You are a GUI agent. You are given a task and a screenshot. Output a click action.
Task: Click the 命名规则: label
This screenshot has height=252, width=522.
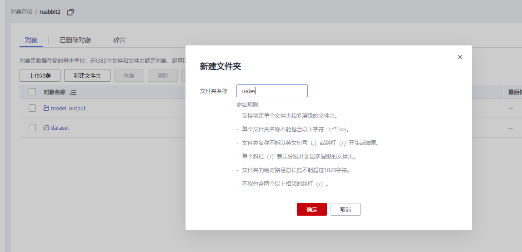point(248,105)
